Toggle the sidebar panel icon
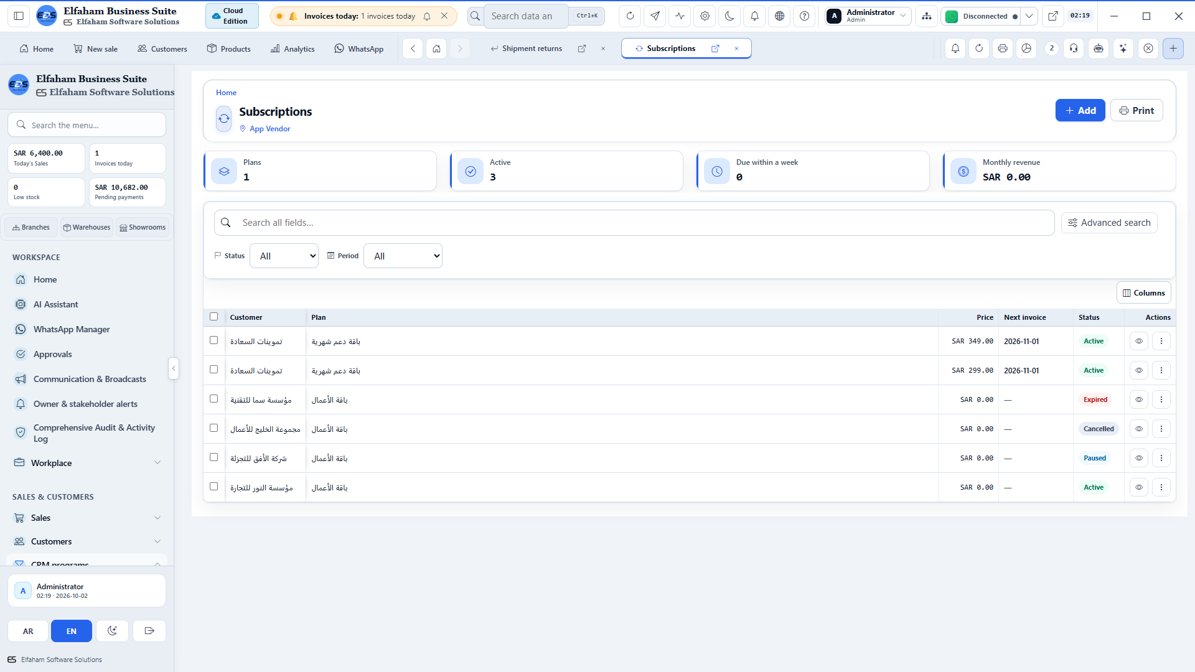The width and height of the screenshot is (1195, 672). [x=19, y=16]
